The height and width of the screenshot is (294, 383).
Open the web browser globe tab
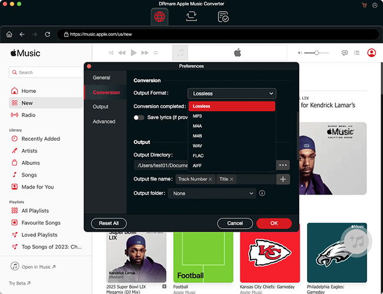160,16
